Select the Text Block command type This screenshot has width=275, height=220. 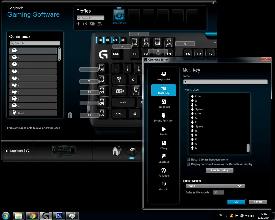coord(163,103)
